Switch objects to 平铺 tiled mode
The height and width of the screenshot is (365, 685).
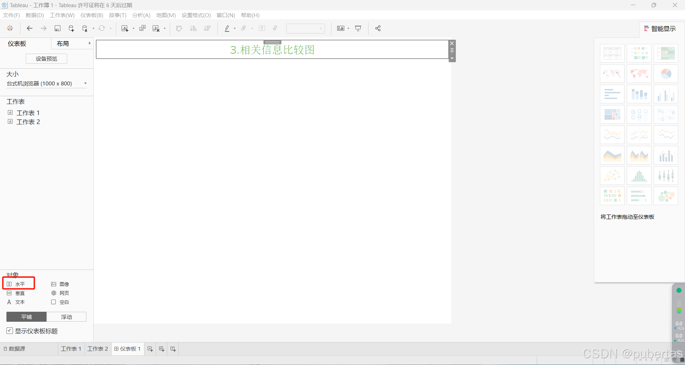(26, 317)
